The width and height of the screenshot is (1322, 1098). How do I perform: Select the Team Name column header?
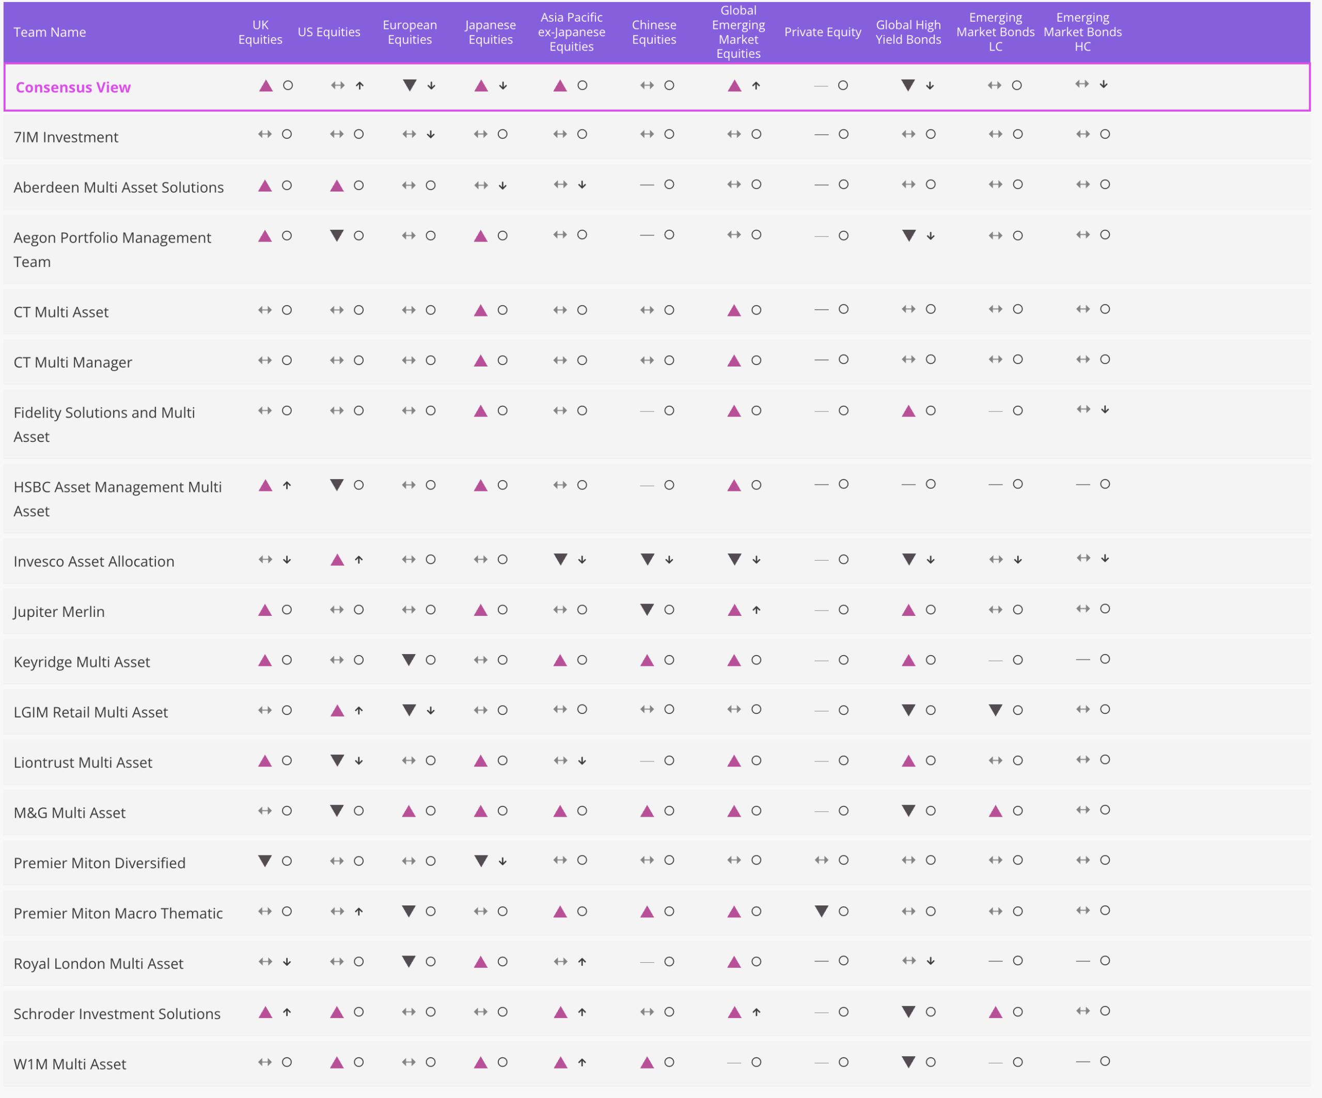(50, 32)
